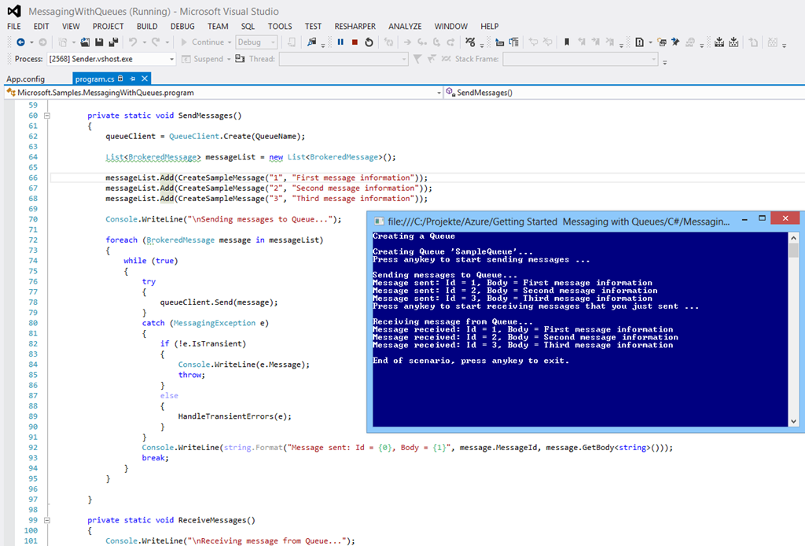805x546 pixels.
Task: Click the Break All pause icon
Action: point(340,42)
